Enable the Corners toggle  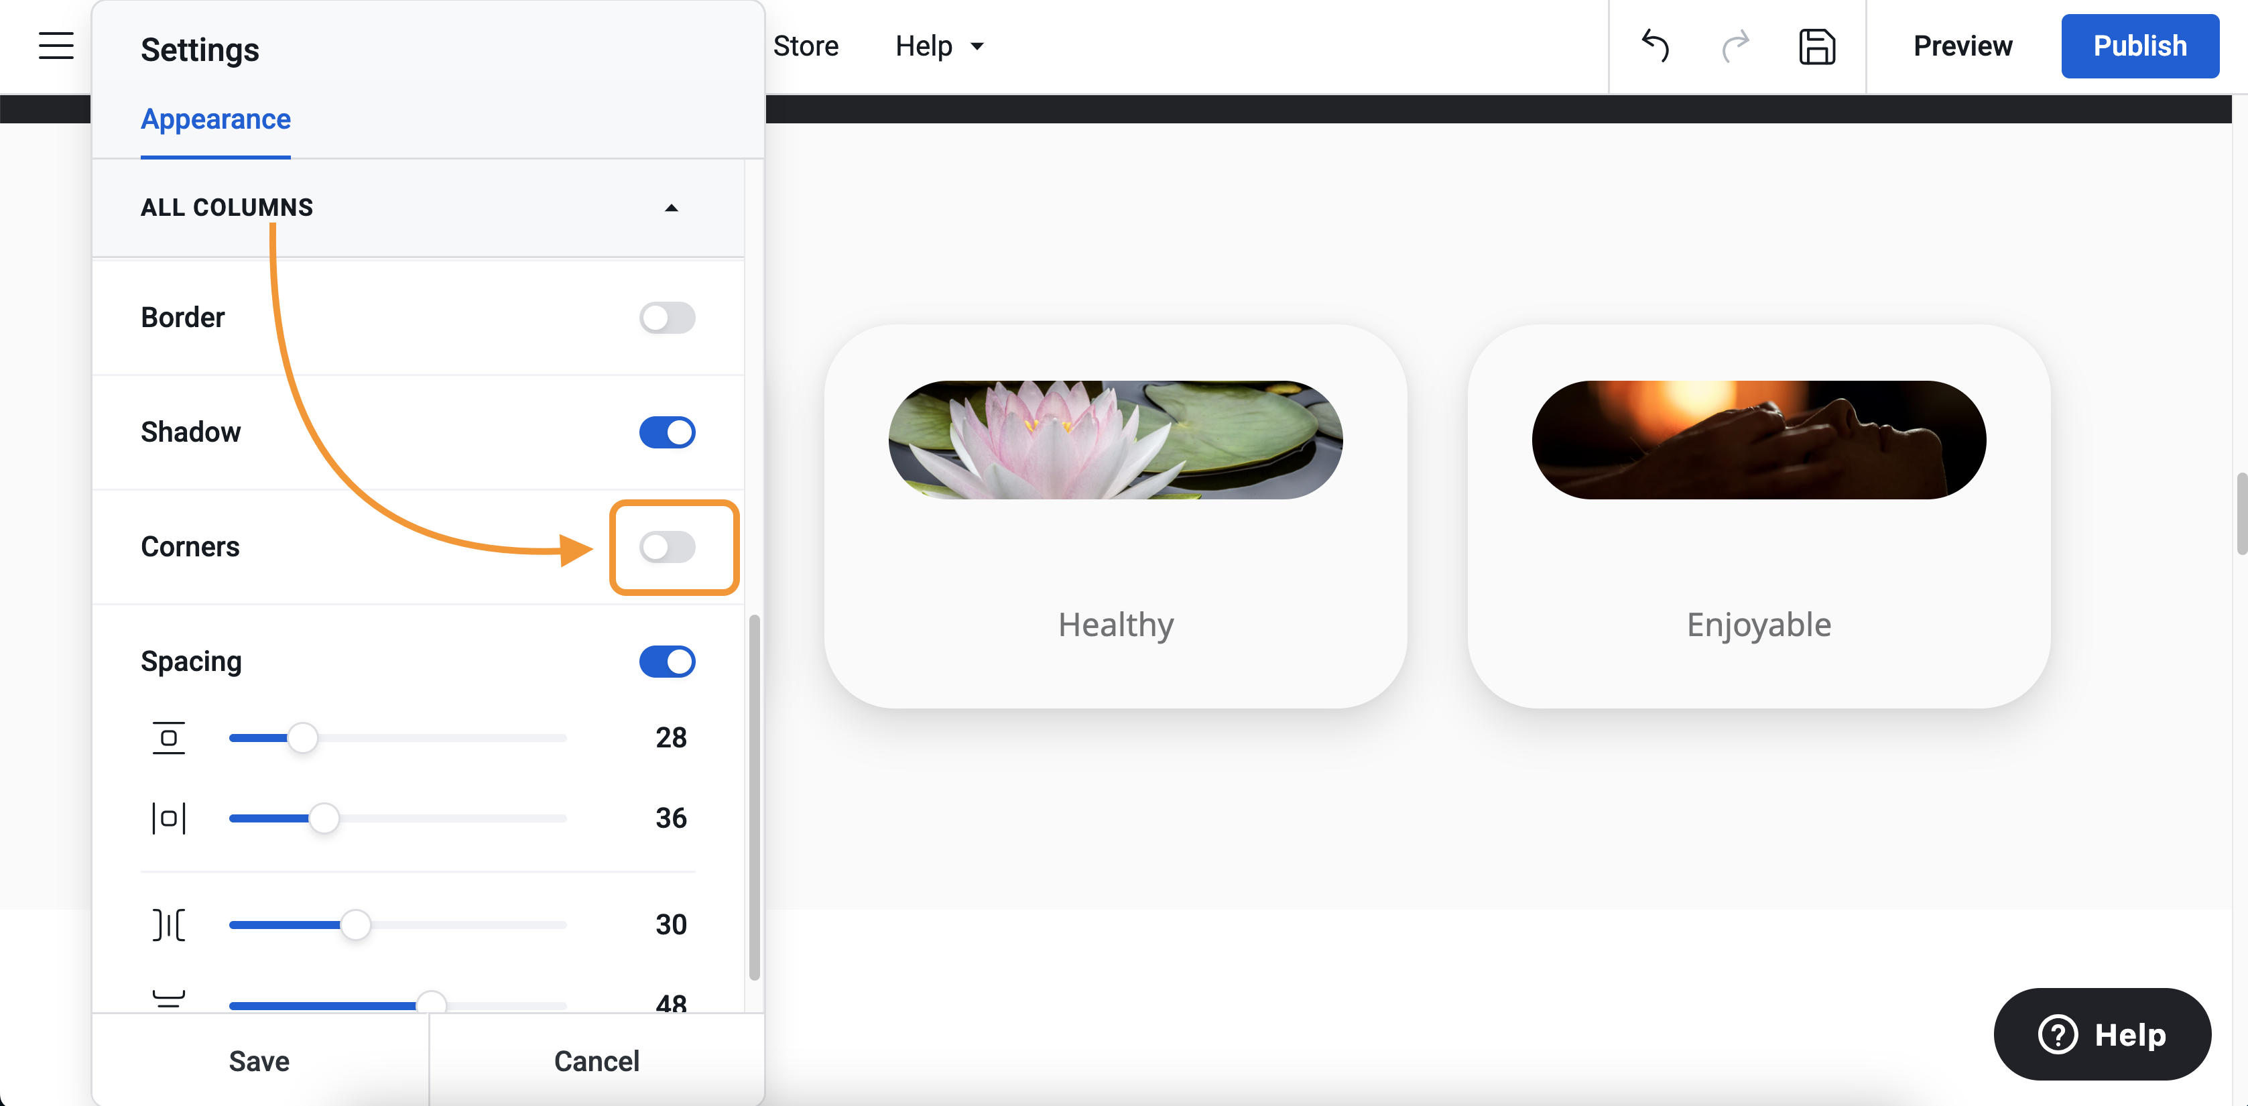[x=667, y=548]
